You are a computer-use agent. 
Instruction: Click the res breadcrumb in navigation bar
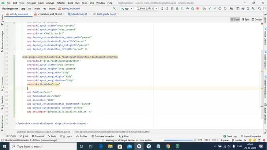coord(44,8)
